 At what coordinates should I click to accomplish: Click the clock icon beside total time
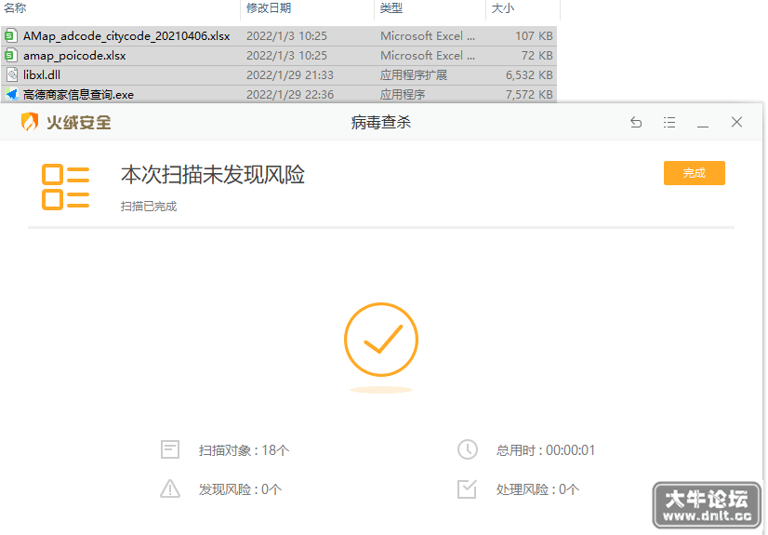click(x=468, y=449)
